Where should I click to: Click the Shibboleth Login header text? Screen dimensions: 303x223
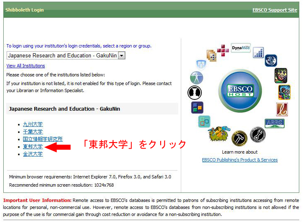pyautogui.click(x=24, y=10)
